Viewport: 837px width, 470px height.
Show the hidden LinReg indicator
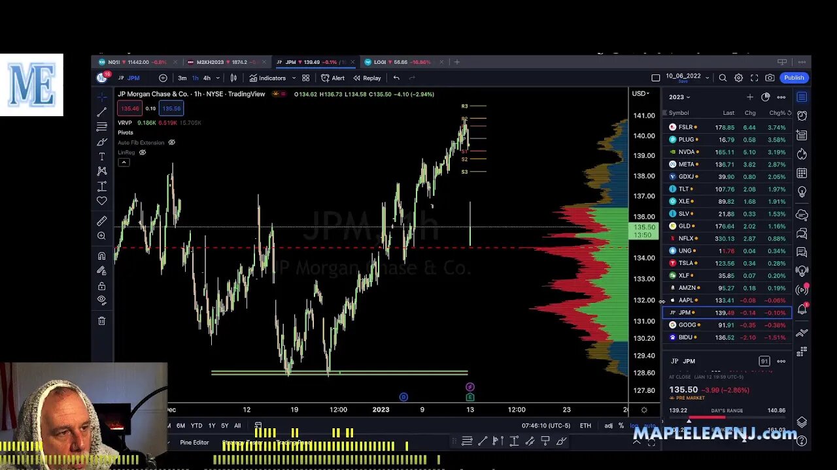click(x=142, y=152)
